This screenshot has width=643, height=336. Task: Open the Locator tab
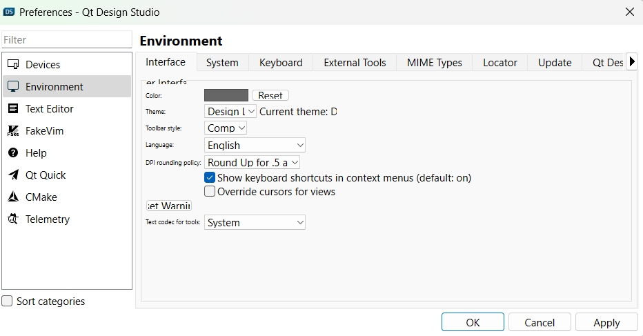point(500,63)
